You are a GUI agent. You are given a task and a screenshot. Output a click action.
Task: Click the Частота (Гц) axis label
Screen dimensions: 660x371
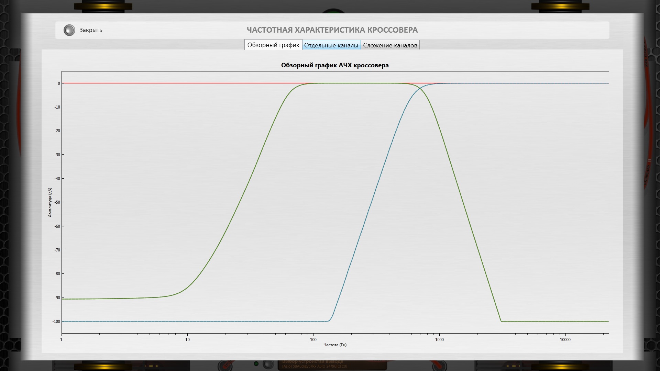[x=335, y=345]
